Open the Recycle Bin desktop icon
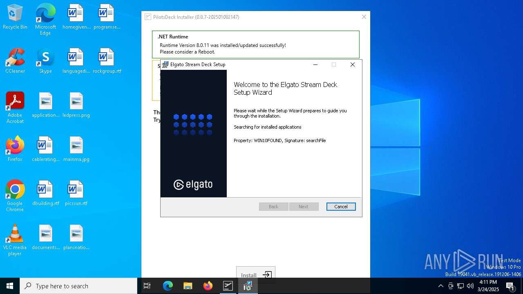The image size is (523, 294). tap(15, 17)
